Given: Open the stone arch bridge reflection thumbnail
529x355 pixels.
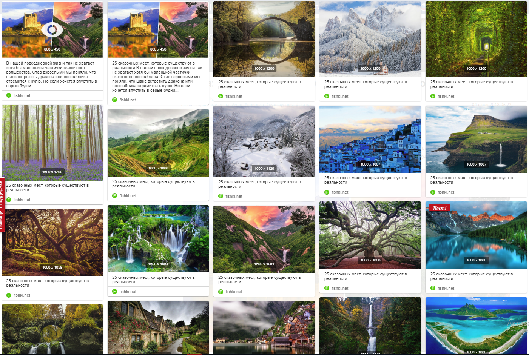Looking at the screenshot, I should coord(264,39).
